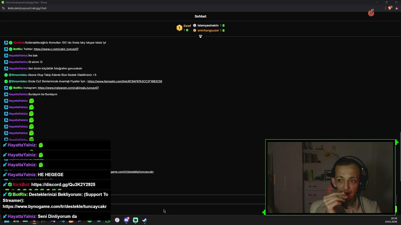Open Steam from the taskbar
The width and height of the screenshot is (401, 225).
pyautogui.click(x=144, y=220)
